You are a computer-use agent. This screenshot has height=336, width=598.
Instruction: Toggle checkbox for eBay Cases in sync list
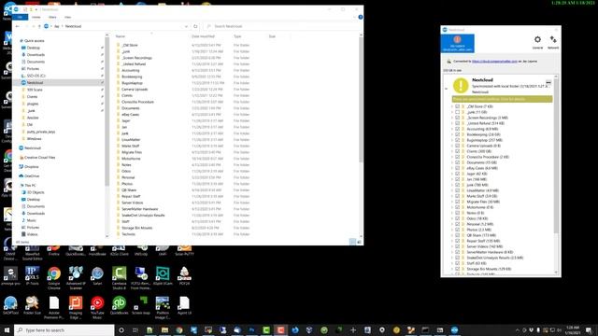click(457, 168)
